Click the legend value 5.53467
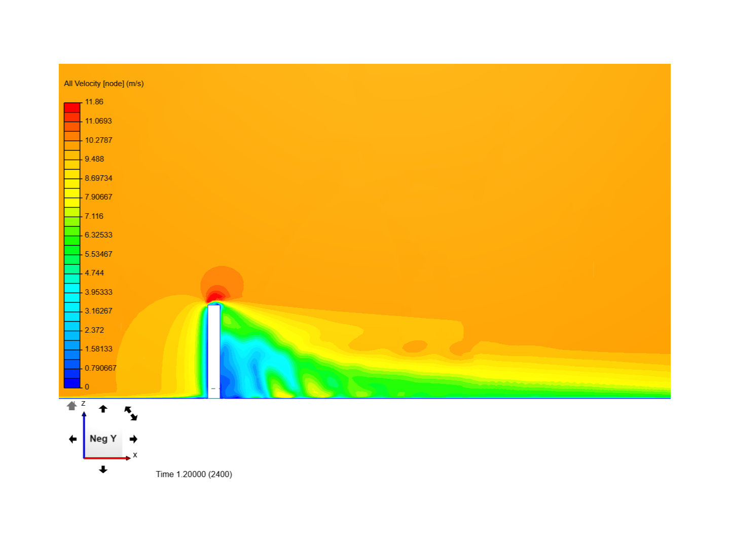Screen dimensions: 730x547 99,254
